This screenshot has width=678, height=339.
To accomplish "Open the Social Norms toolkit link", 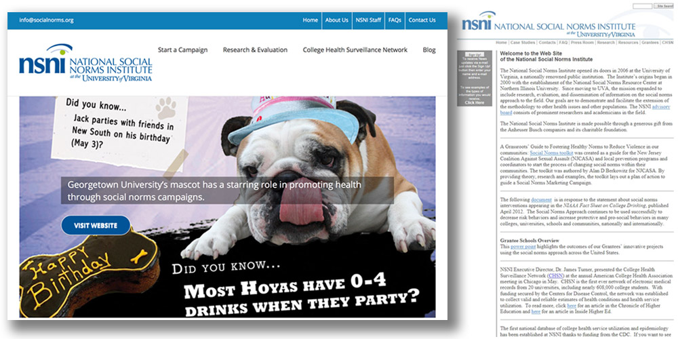I will click(x=551, y=153).
